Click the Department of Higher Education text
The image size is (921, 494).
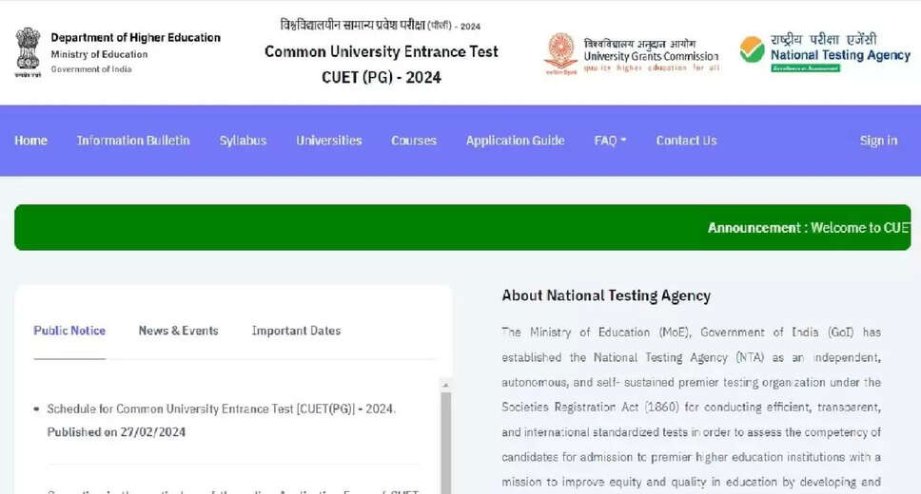[x=136, y=38]
